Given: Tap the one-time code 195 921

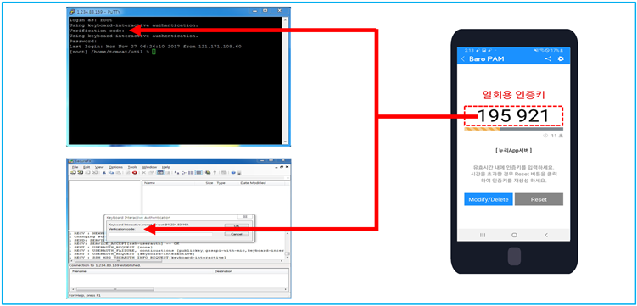Looking at the screenshot, I should (513, 116).
